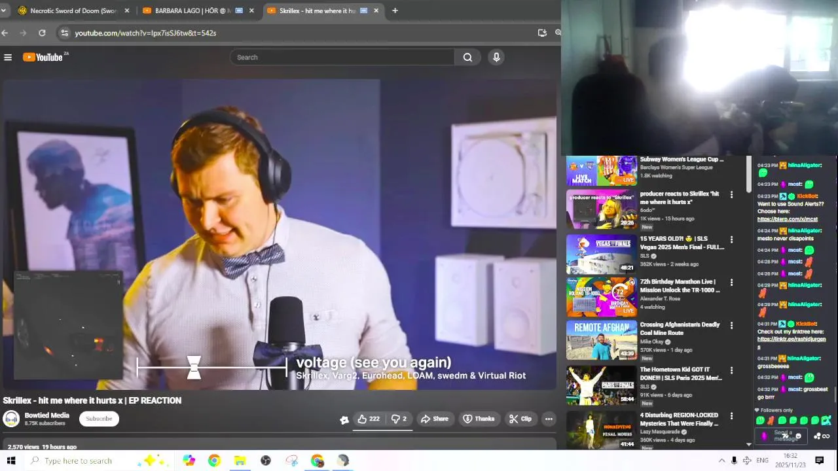Go back with the browser back arrow

point(5,33)
